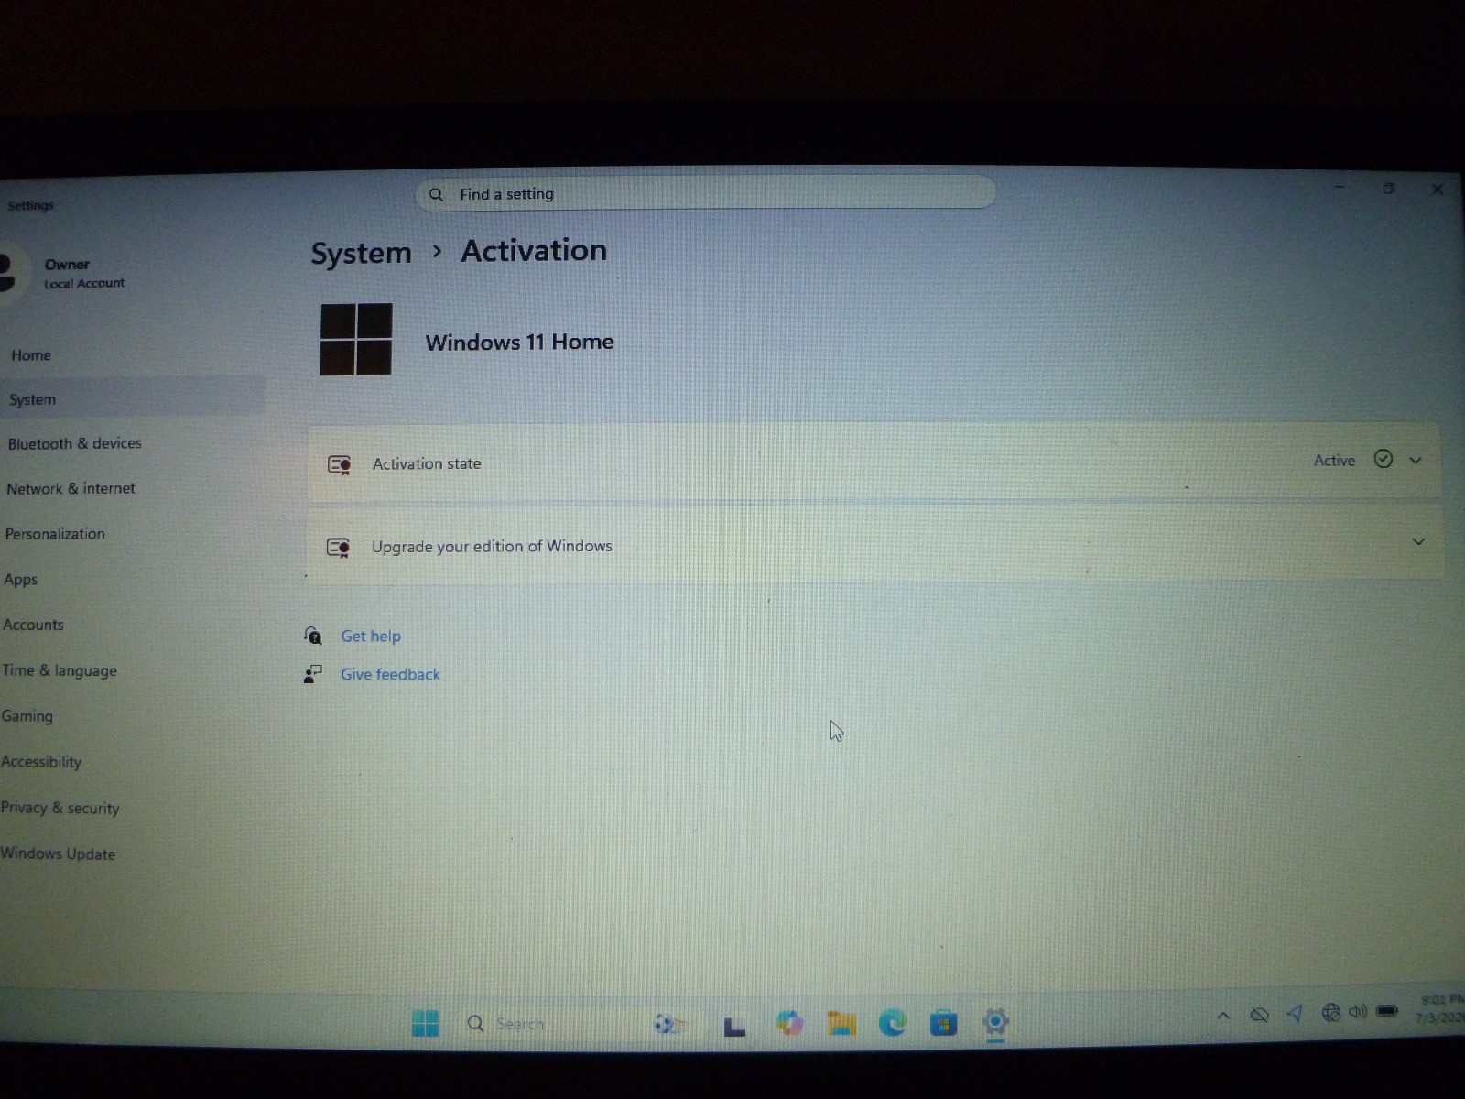Click the Active status text

[x=1334, y=461]
